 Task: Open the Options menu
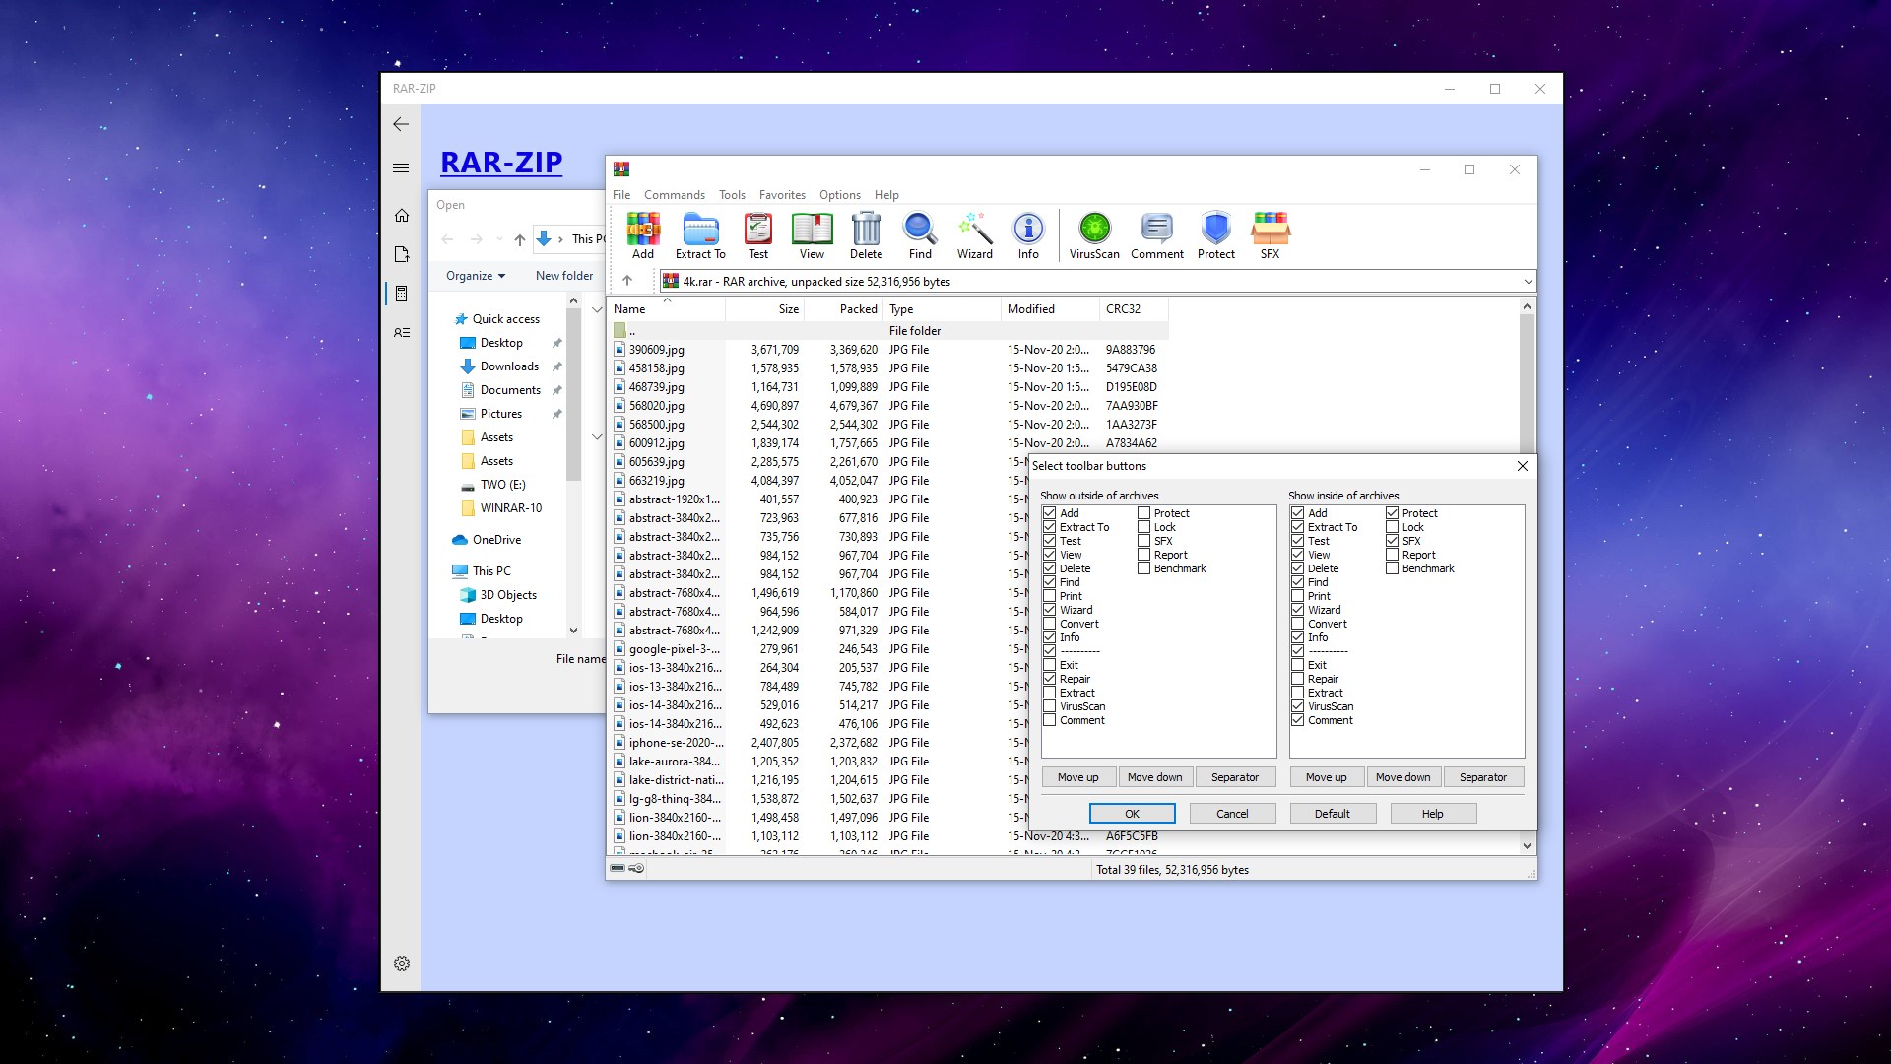pyautogui.click(x=838, y=195)
